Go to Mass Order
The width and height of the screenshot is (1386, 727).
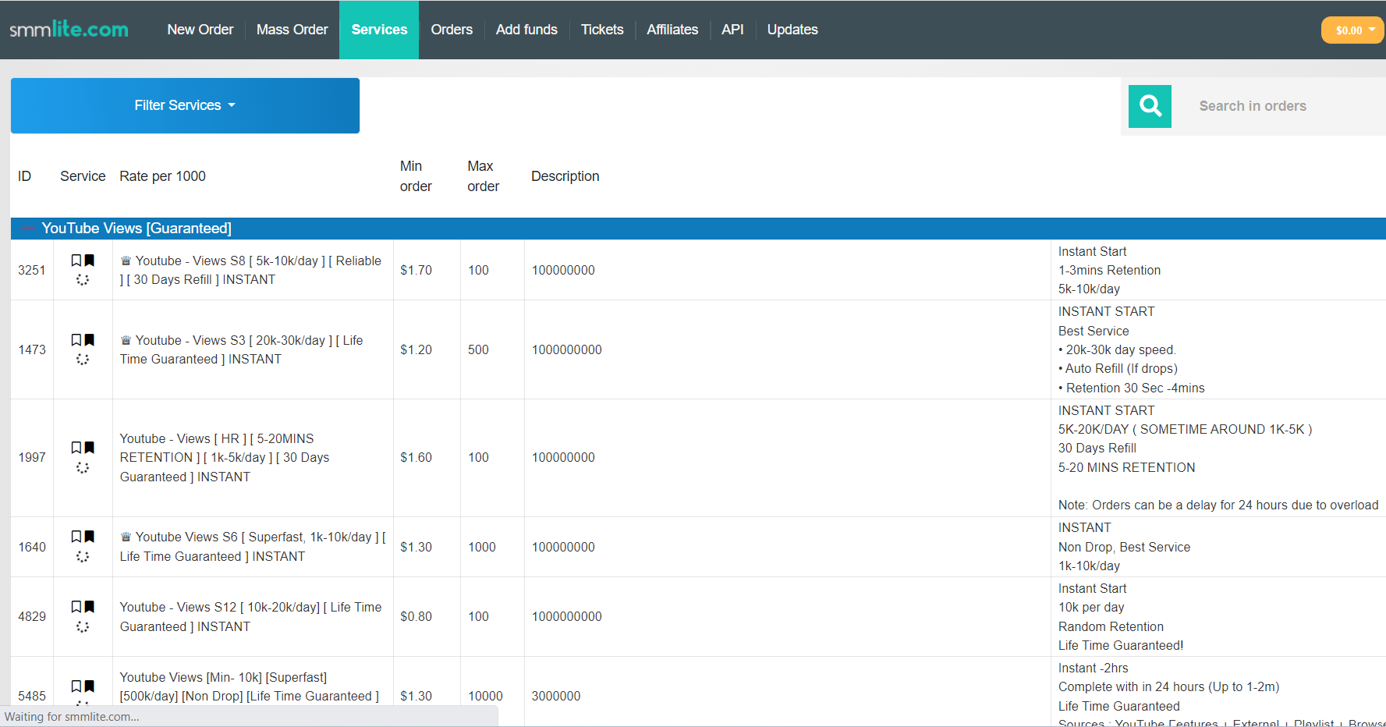[x=292, y=30]
